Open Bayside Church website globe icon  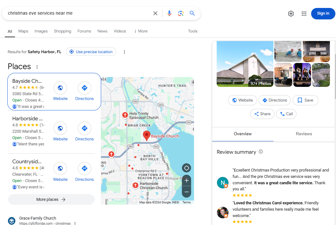pyautogui.click(x=60, y=88)
